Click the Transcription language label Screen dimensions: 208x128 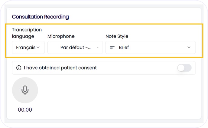click(x=27, y=33)
